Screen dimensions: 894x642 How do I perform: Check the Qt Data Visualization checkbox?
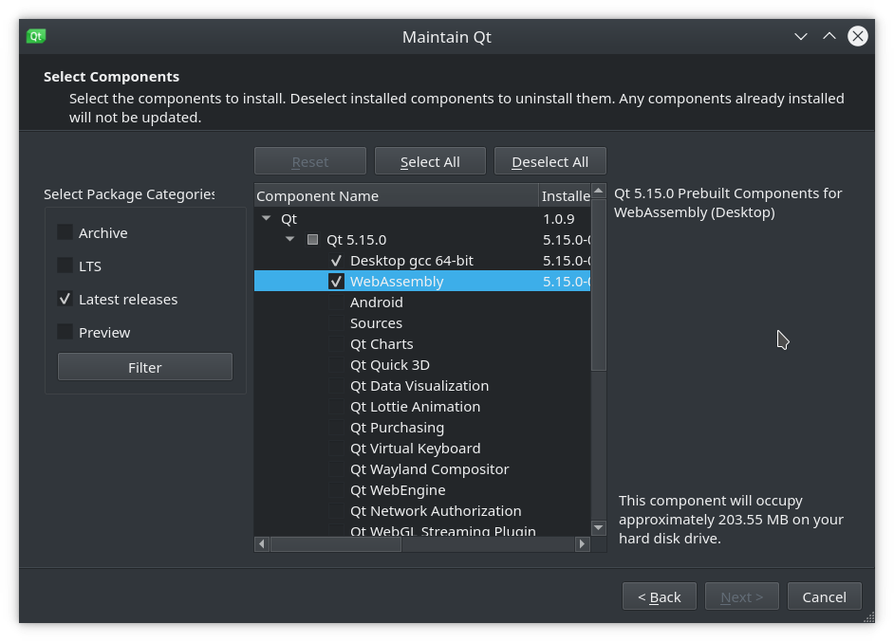(x=336, y=386)
